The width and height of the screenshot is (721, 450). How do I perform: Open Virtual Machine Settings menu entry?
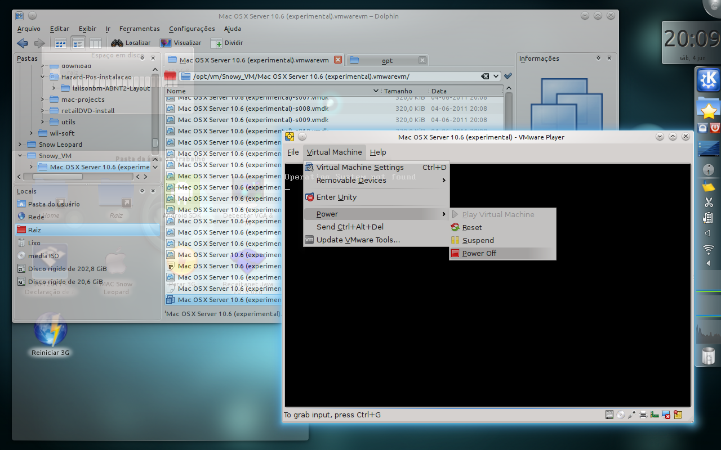pos(376,168)
